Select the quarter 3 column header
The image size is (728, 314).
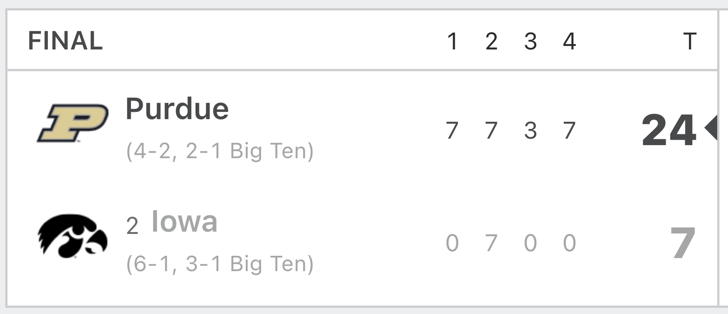pyautogui.click(x=531, y=41)
